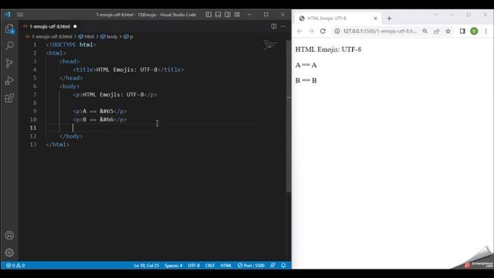This screenshot has width=494, height=278.
Task: Open the Source Control view
Action: coord(9,63)
